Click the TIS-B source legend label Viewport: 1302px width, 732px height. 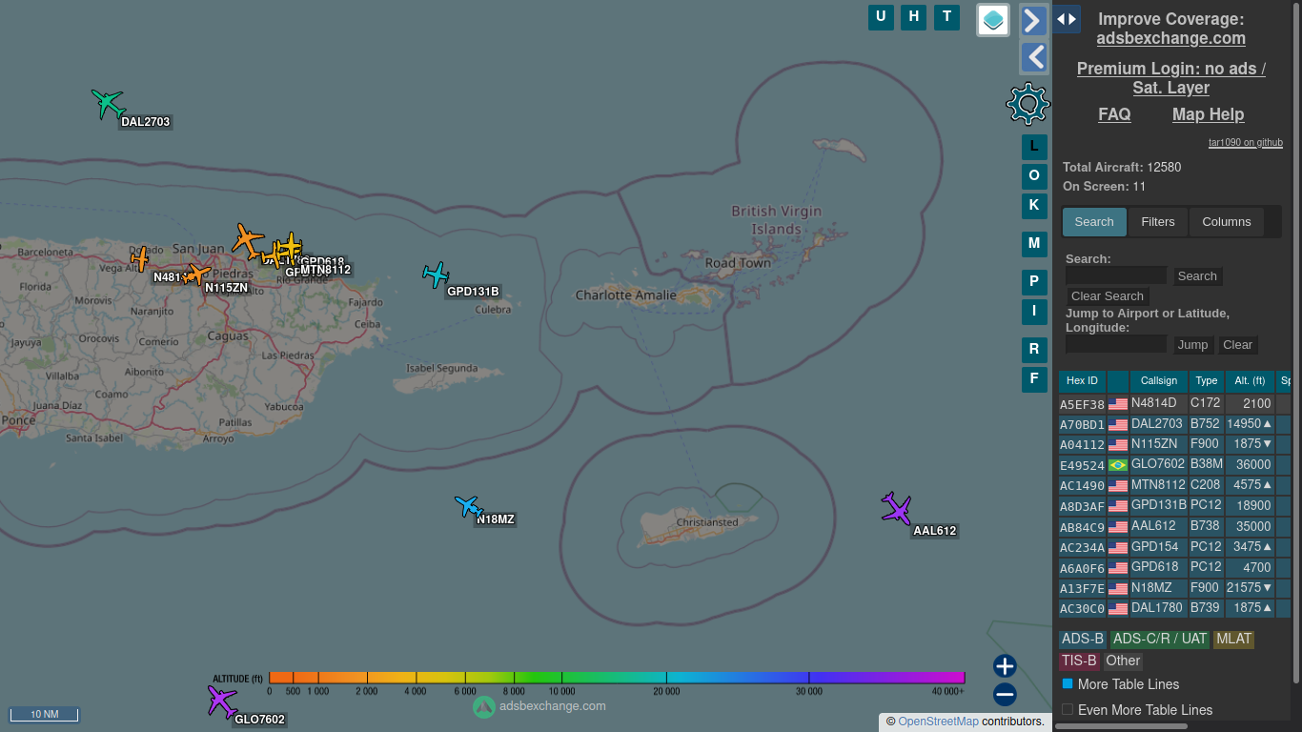point(1079,661)
